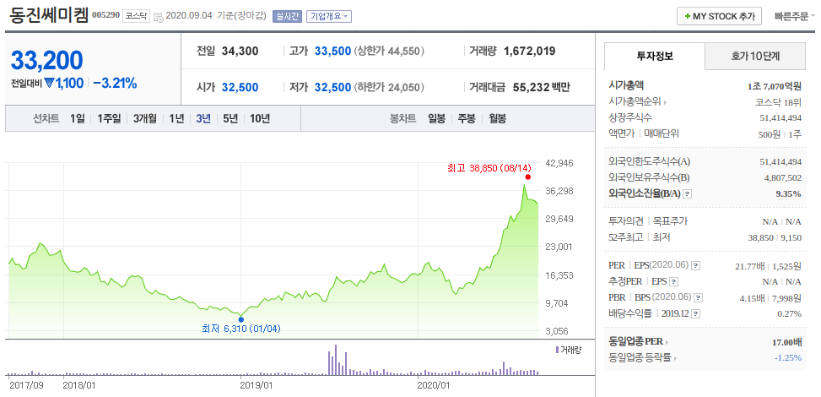
Task: Show the 주봉 candlestick chart
Action: point(467,118)
